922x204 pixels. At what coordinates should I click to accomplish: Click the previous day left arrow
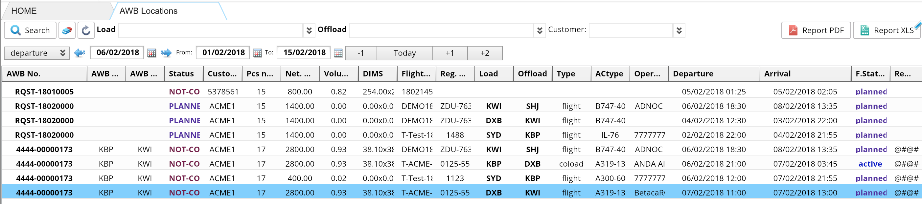point(80,53)
